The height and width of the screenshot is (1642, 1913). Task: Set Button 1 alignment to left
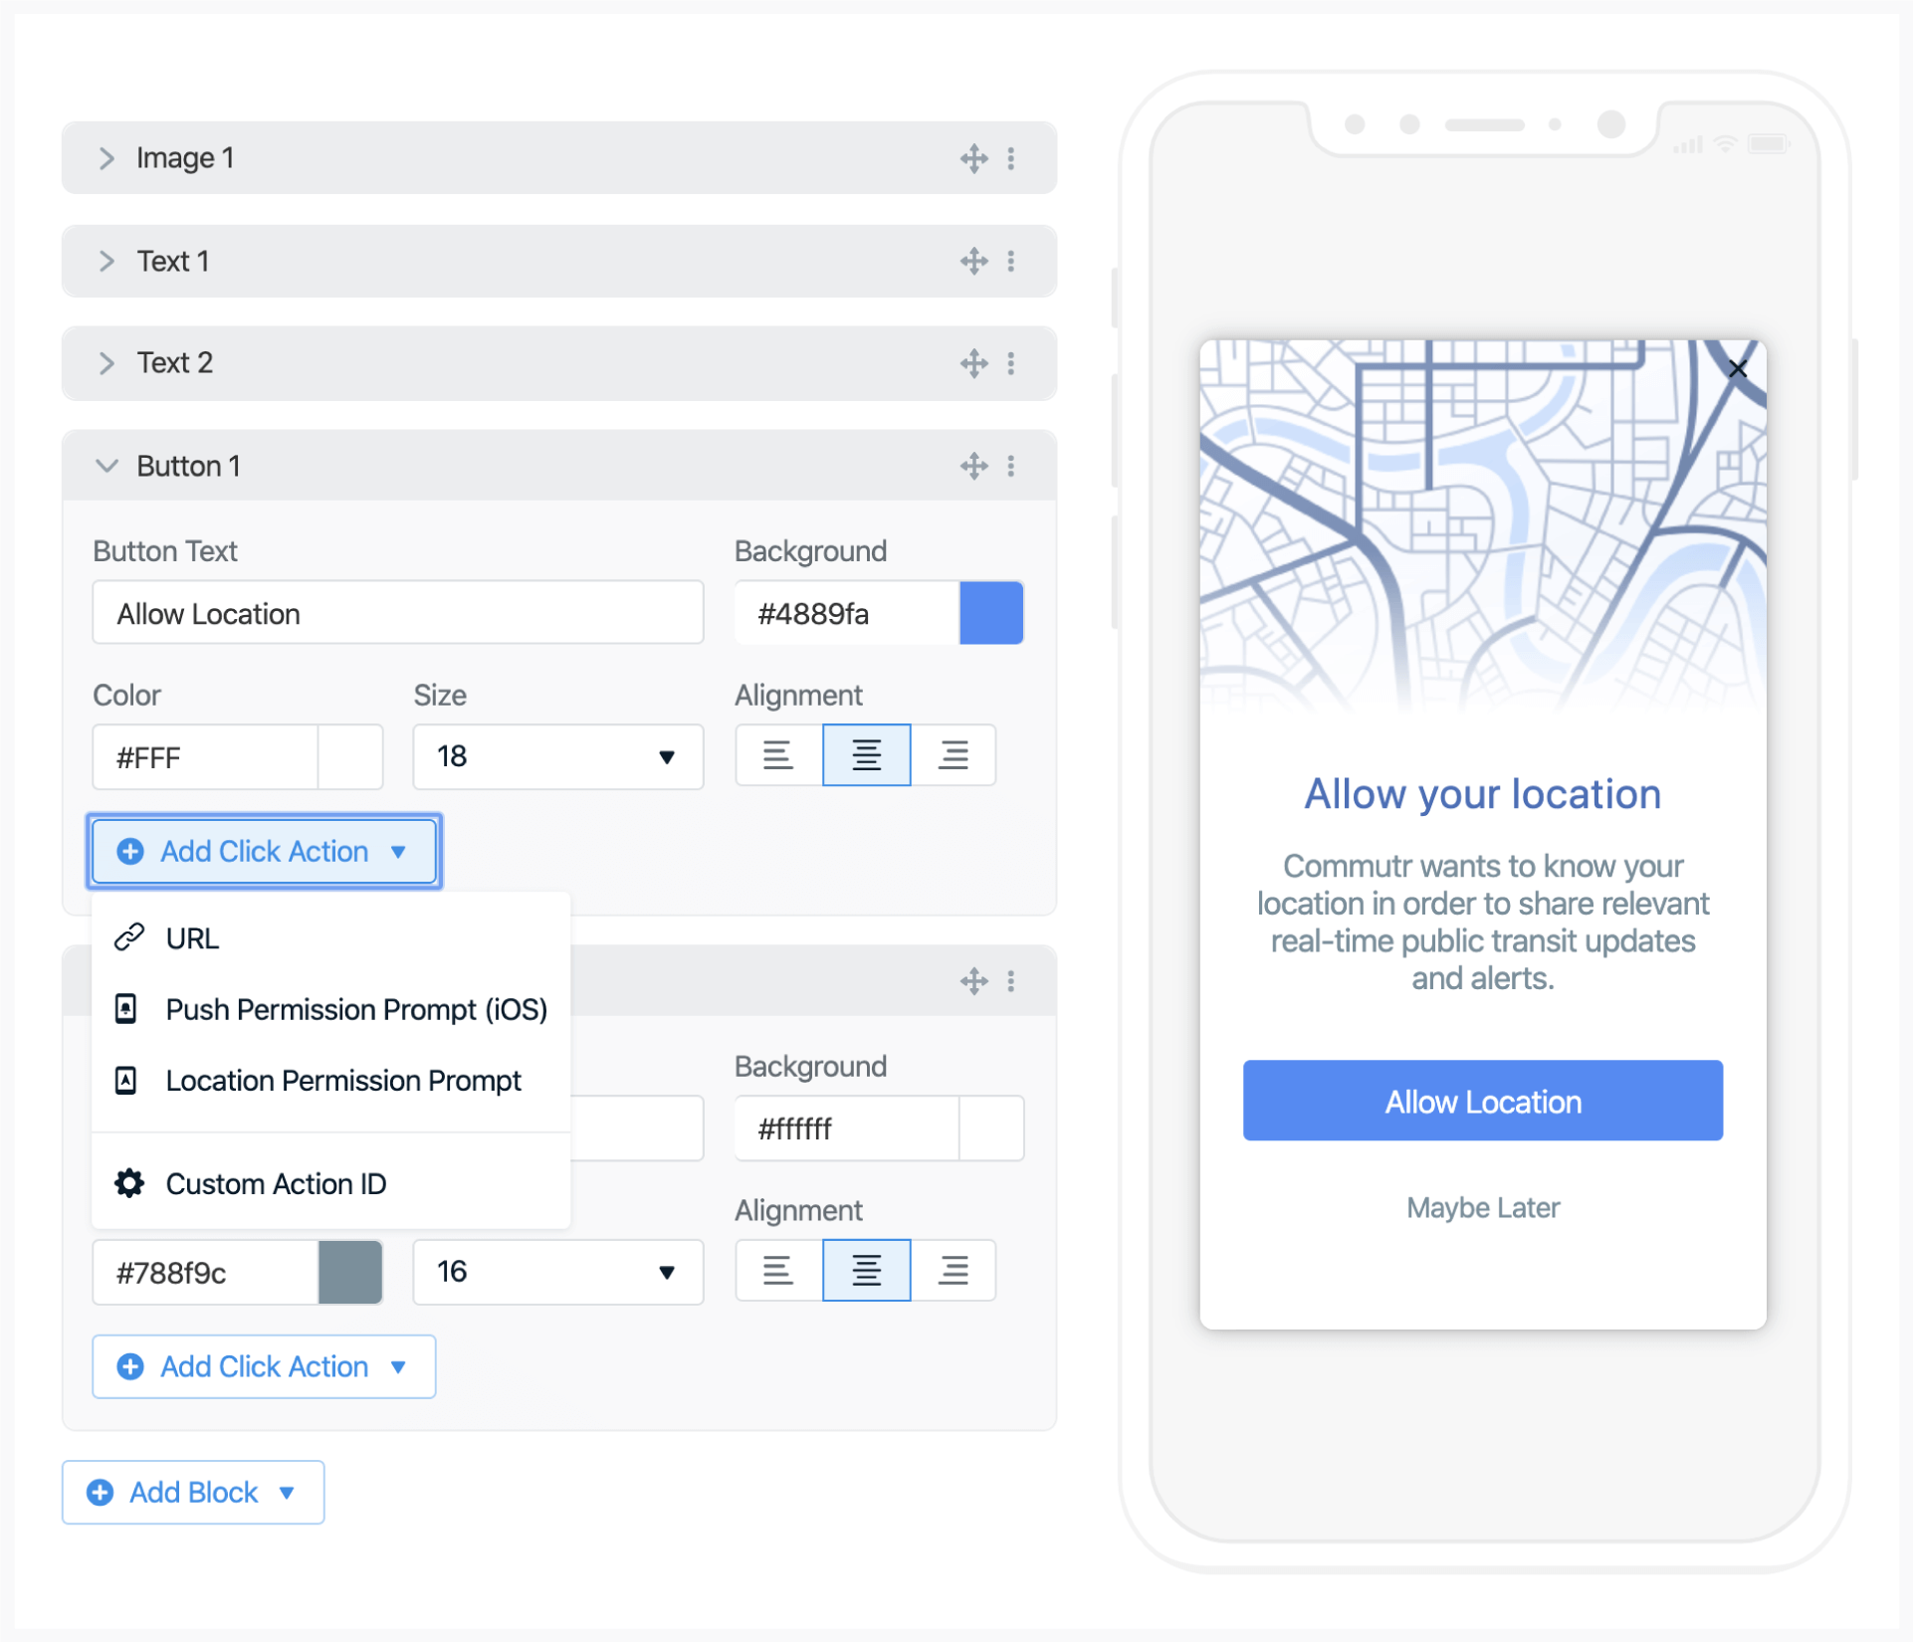click(x=777, y=755)
